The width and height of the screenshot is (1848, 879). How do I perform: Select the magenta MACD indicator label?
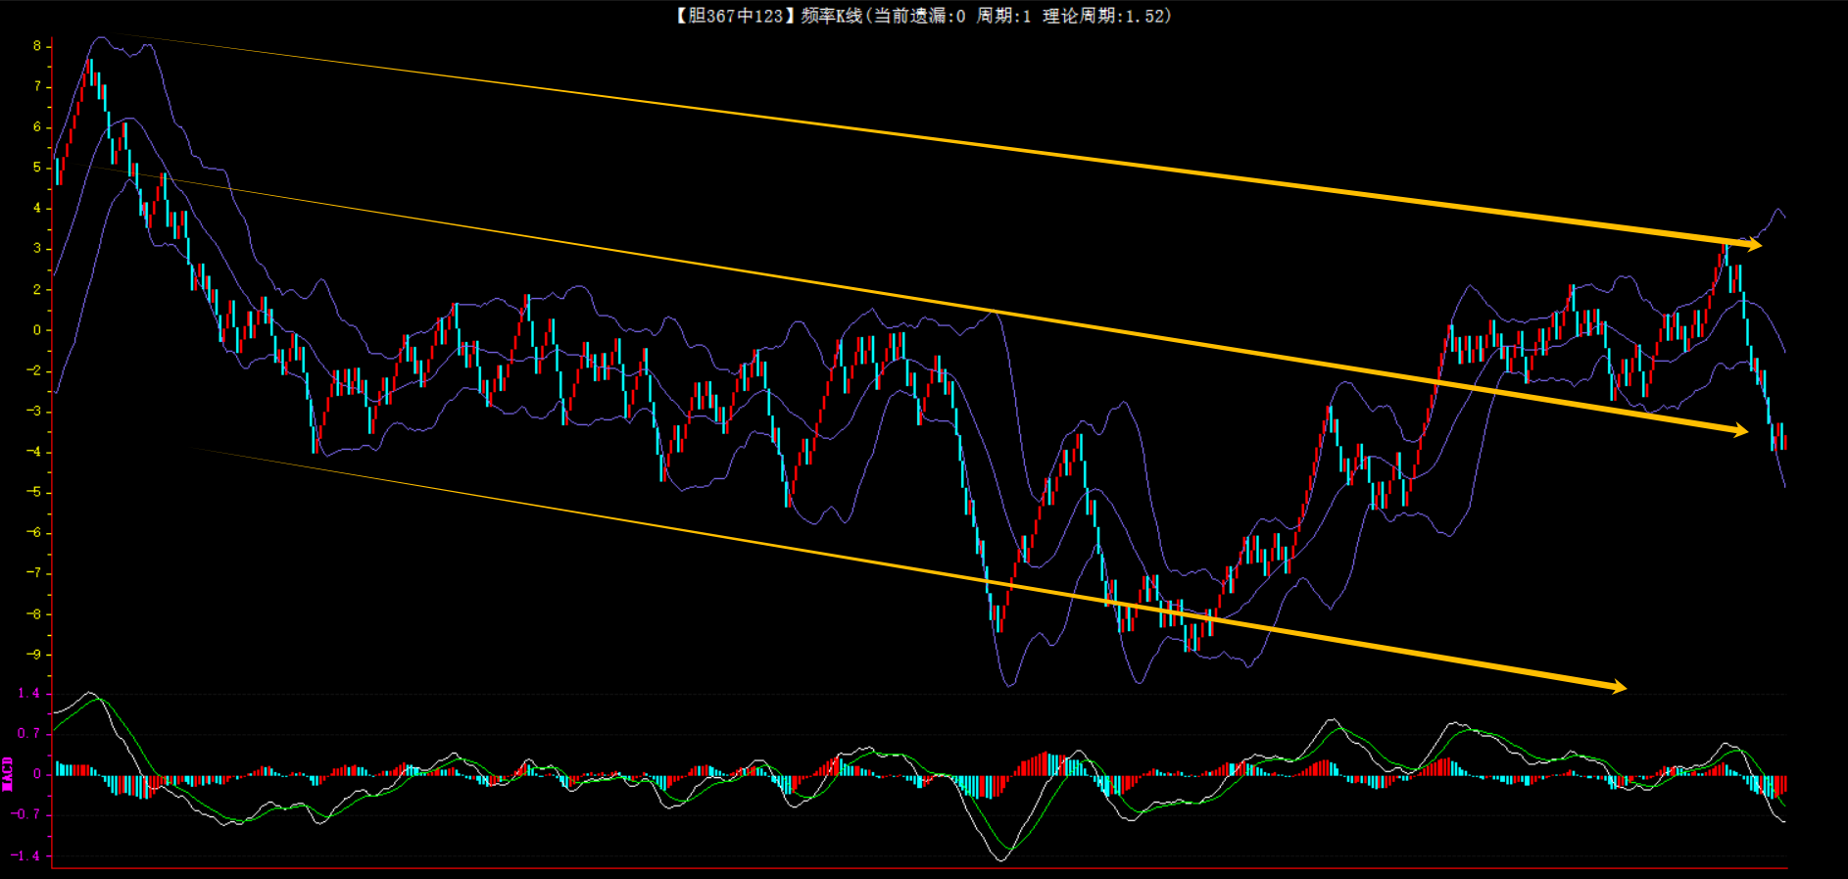click(8, 774)
